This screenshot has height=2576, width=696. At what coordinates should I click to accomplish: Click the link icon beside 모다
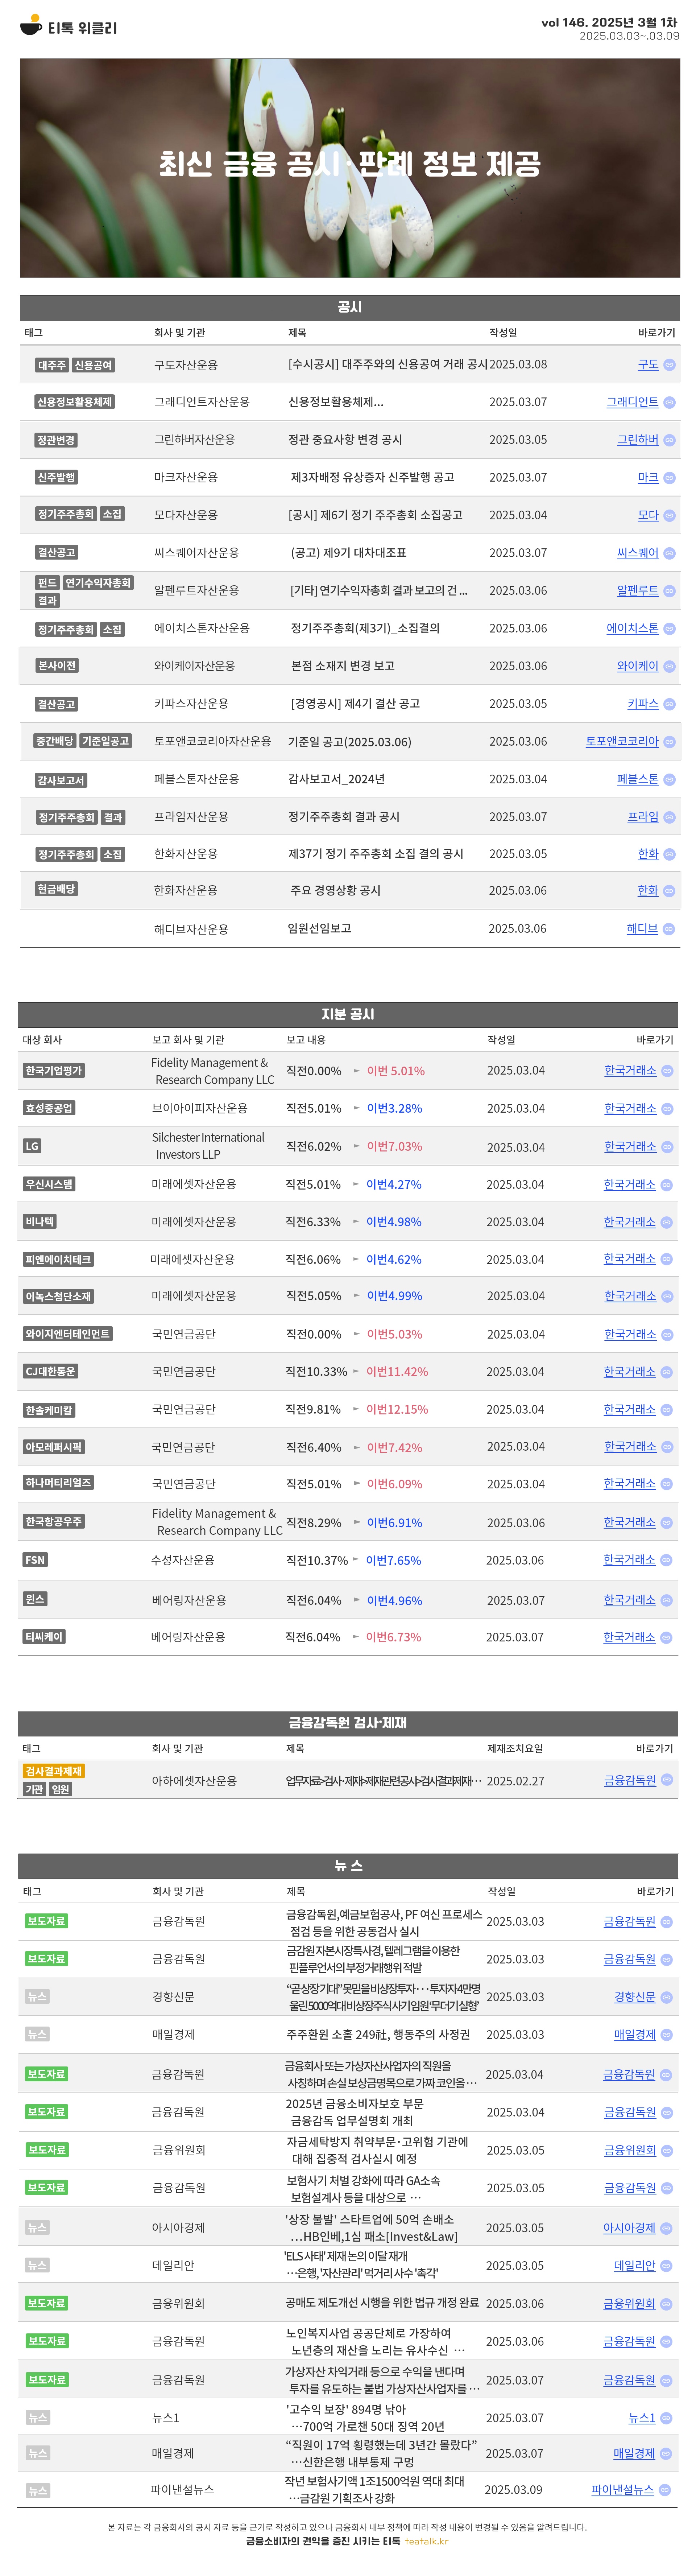(669, 516)
